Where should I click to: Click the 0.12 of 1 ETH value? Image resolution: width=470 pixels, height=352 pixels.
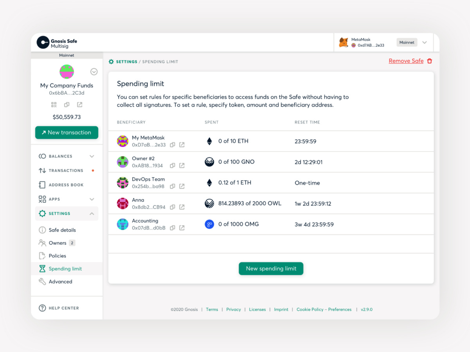point(235,183)
